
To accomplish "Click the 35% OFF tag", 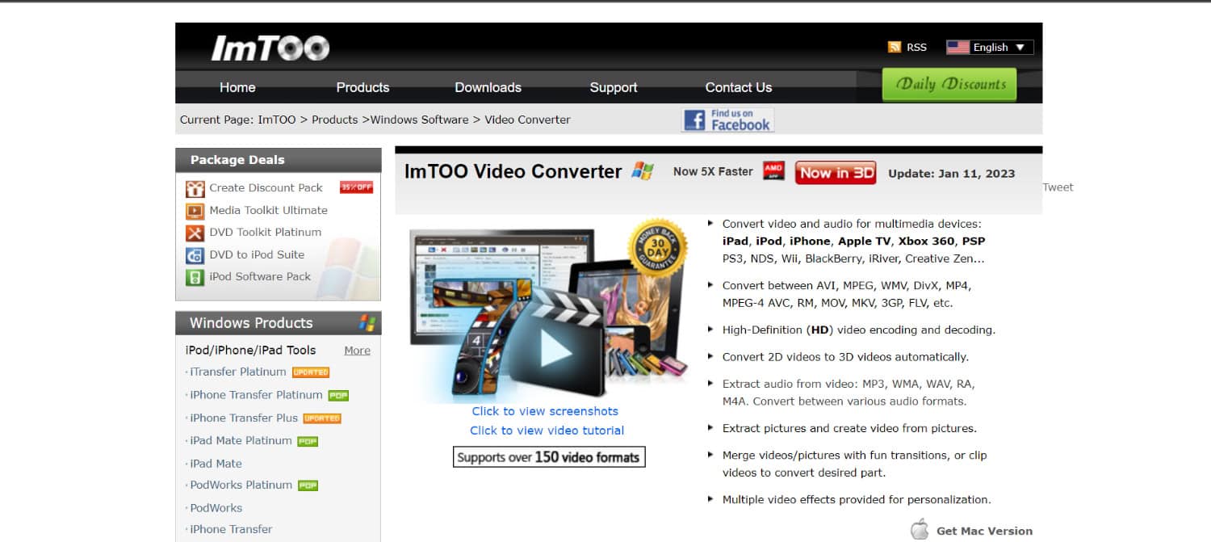I will [356, 187].
